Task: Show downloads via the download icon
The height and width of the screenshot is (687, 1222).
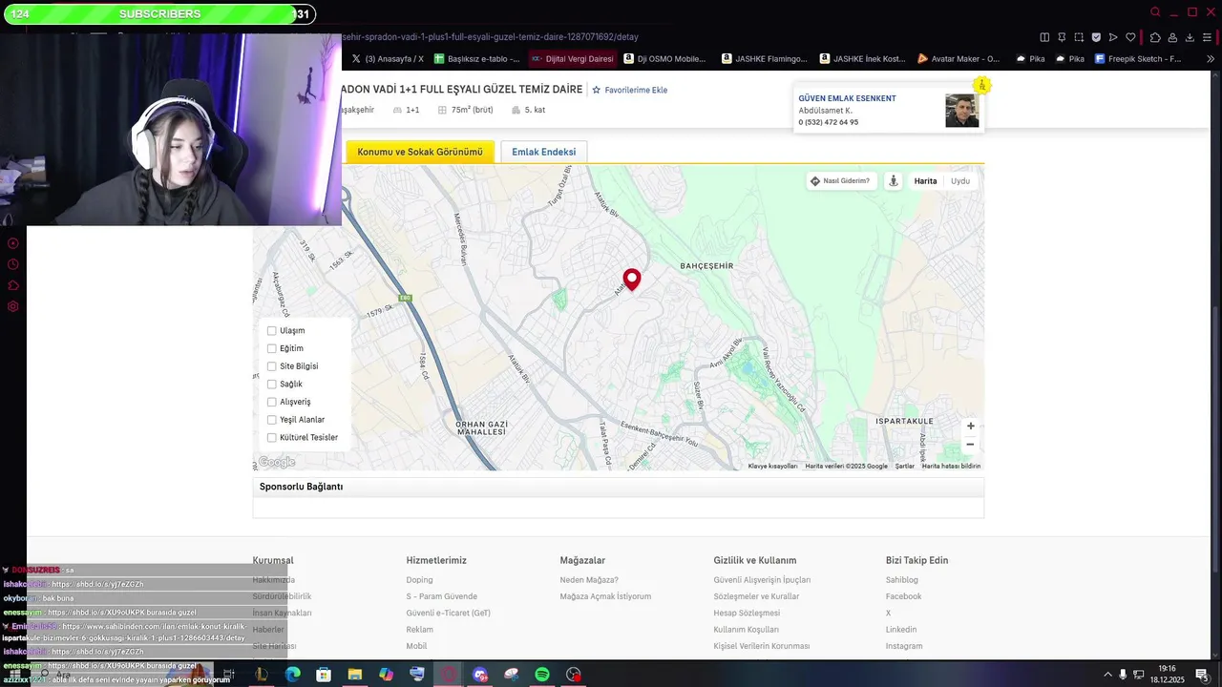Action: pyautogui.click(x=1190, y=37)
